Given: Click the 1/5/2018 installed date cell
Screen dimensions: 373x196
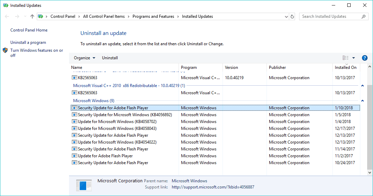Looking at the screenshot, I should pos(343,114).
